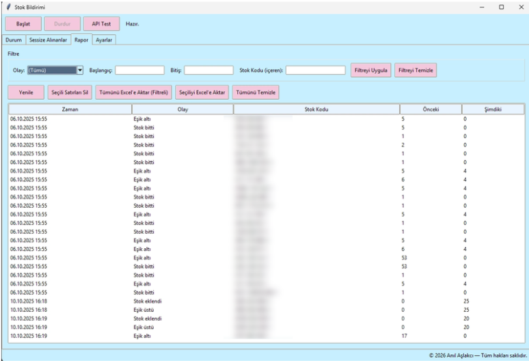Viewport: 529px width, 361px height.
Task: Click the Yenile button
Action: 26,92
